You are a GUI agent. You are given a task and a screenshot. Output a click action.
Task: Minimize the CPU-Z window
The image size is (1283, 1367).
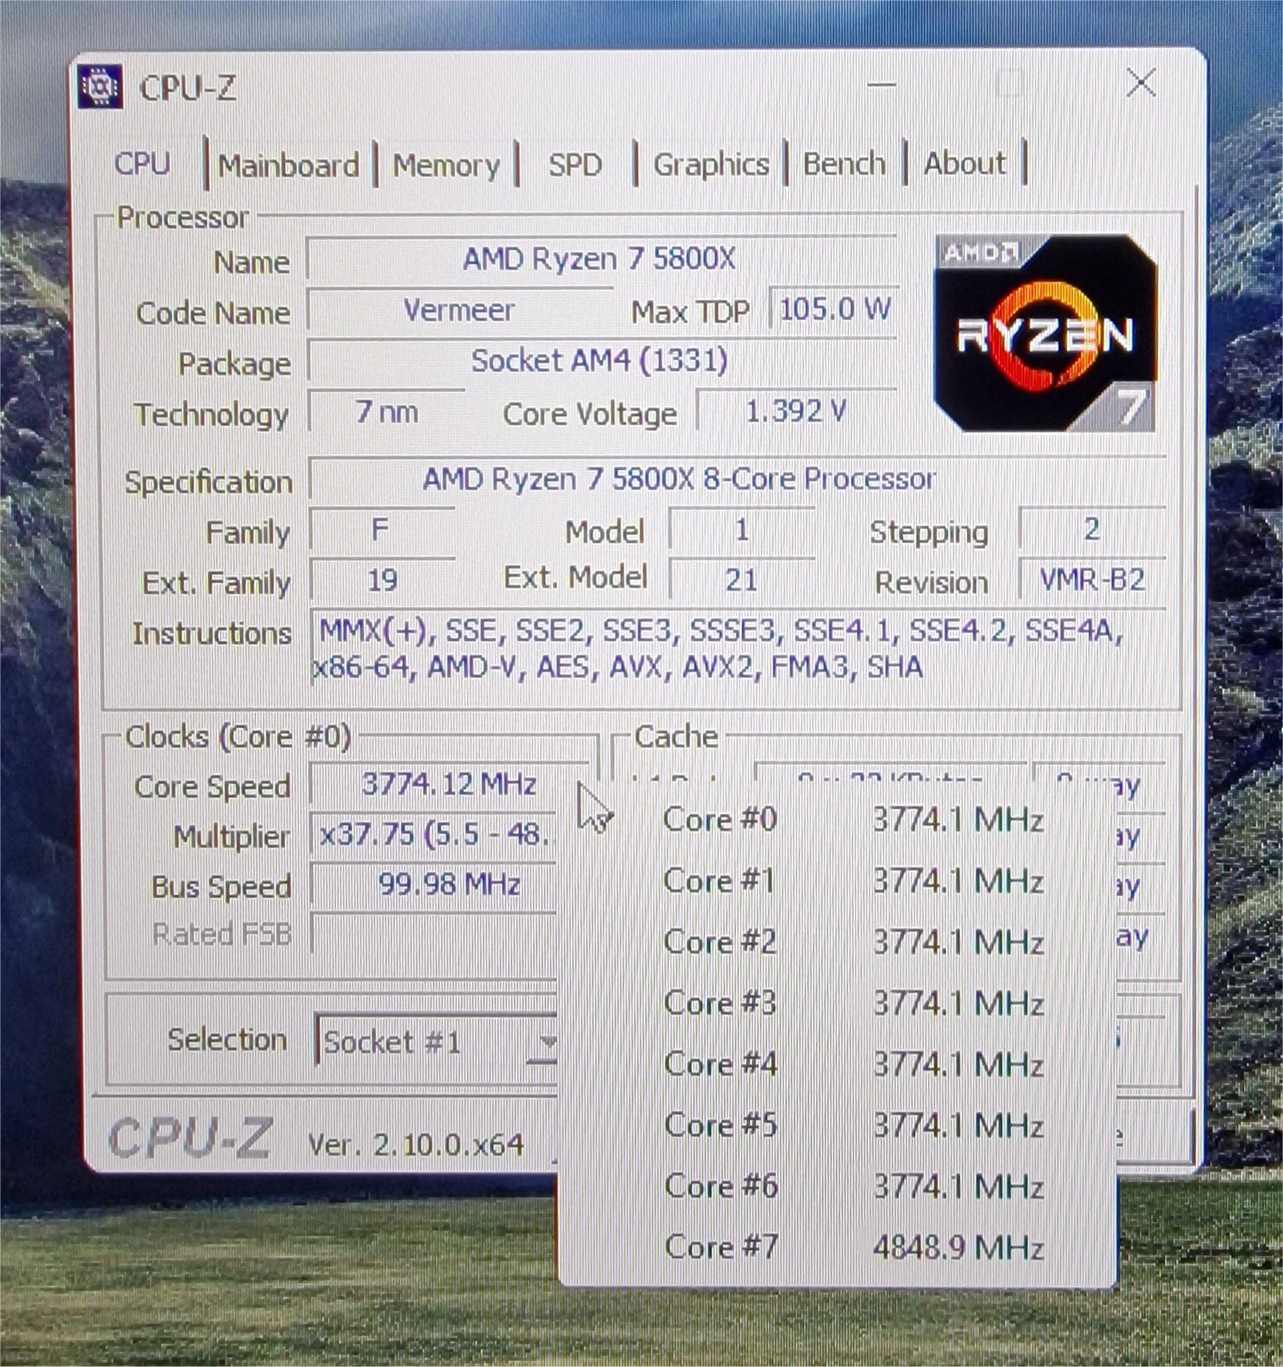(882, 85)
